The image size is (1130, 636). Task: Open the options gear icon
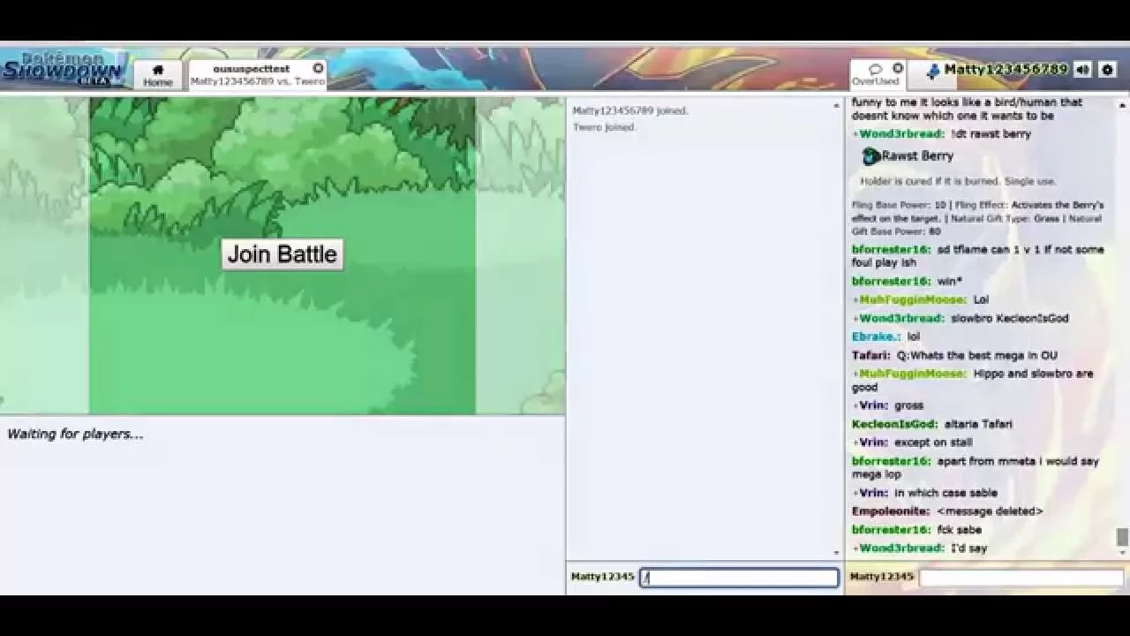tap(1108, 70)
